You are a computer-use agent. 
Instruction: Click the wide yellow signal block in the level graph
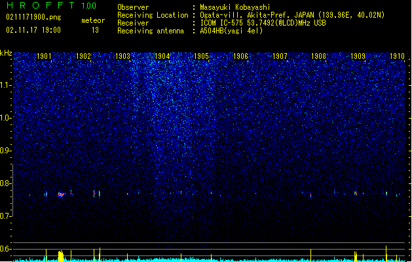(61, 256)
